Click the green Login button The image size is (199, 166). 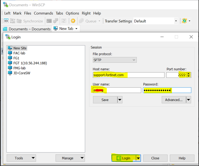(x=124, y=158)
